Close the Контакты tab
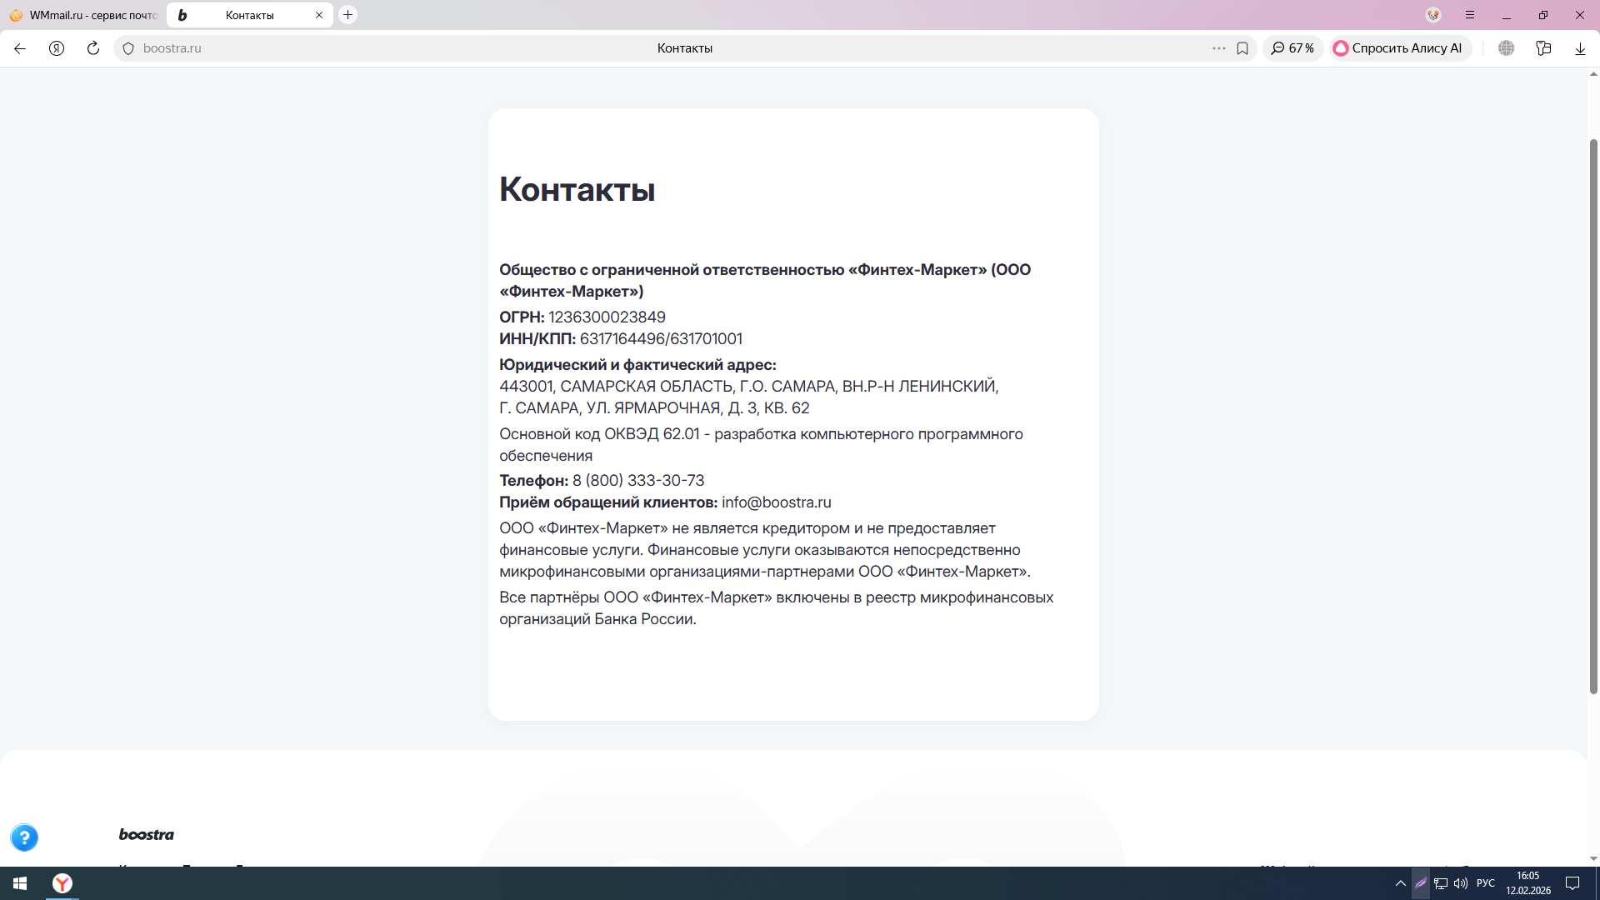The width and height of the screenshot is (1600, 900). tap(319, 15)
